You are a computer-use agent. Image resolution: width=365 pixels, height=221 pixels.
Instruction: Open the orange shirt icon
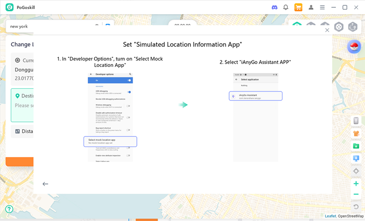[x=356, y=133]
